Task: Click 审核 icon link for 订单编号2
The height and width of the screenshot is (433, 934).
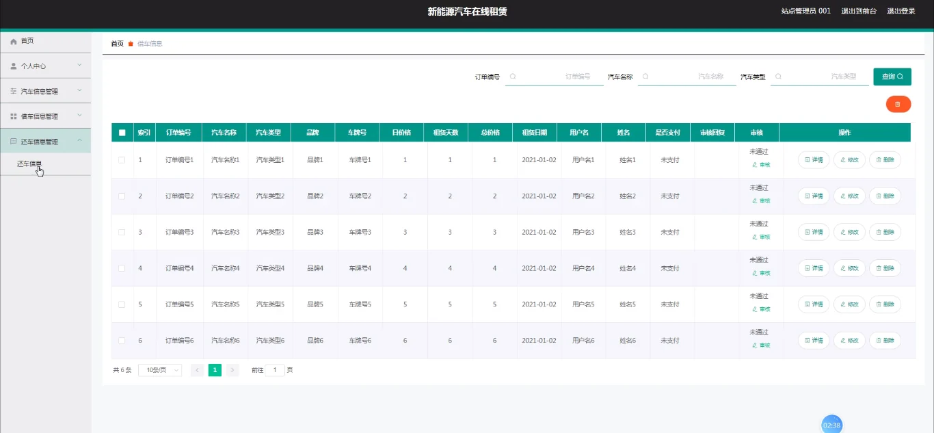Action: (760, 201)
